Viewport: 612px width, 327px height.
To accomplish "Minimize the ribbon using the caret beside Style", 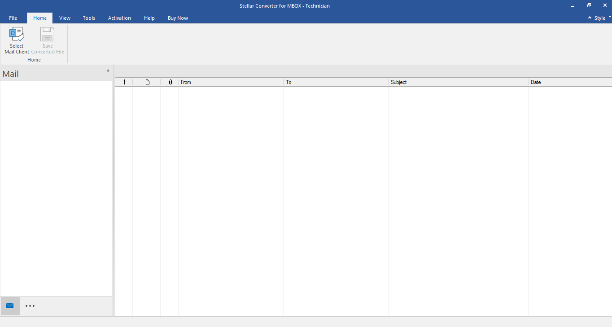I will coord(590,18).
